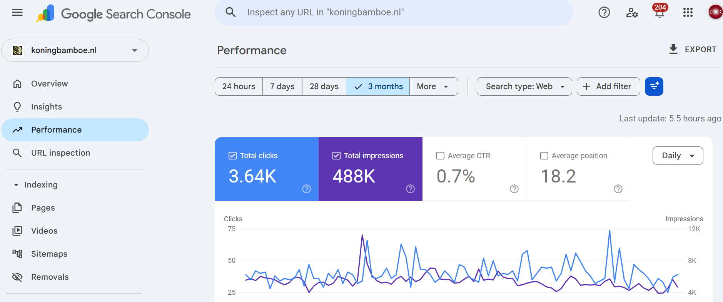723x302 pixels.
Task: Expand the Daily granularity dropdown
Action: tap(678, 156)
